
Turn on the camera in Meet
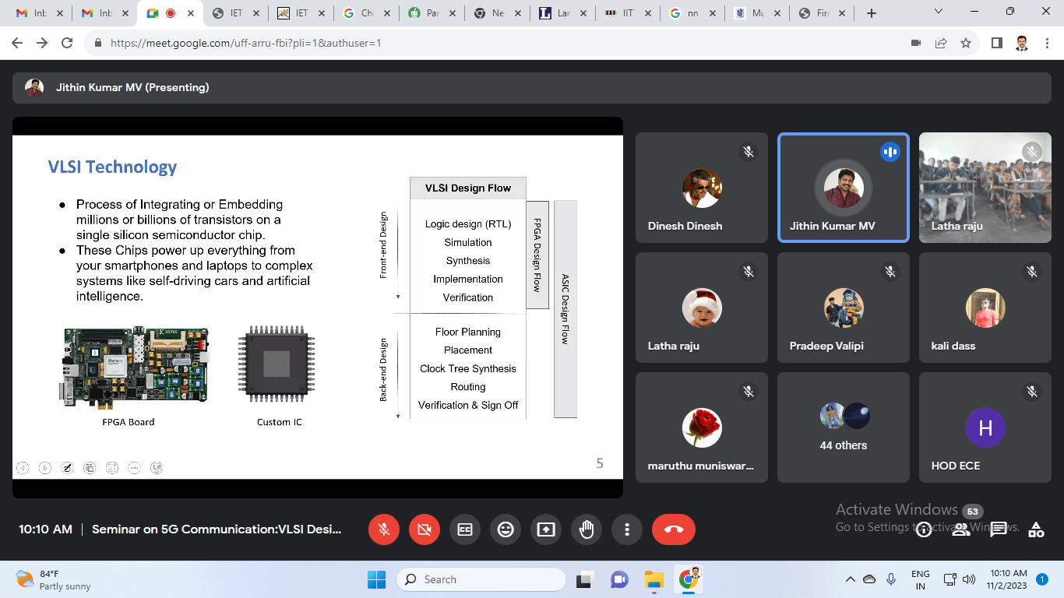point(425,529)
